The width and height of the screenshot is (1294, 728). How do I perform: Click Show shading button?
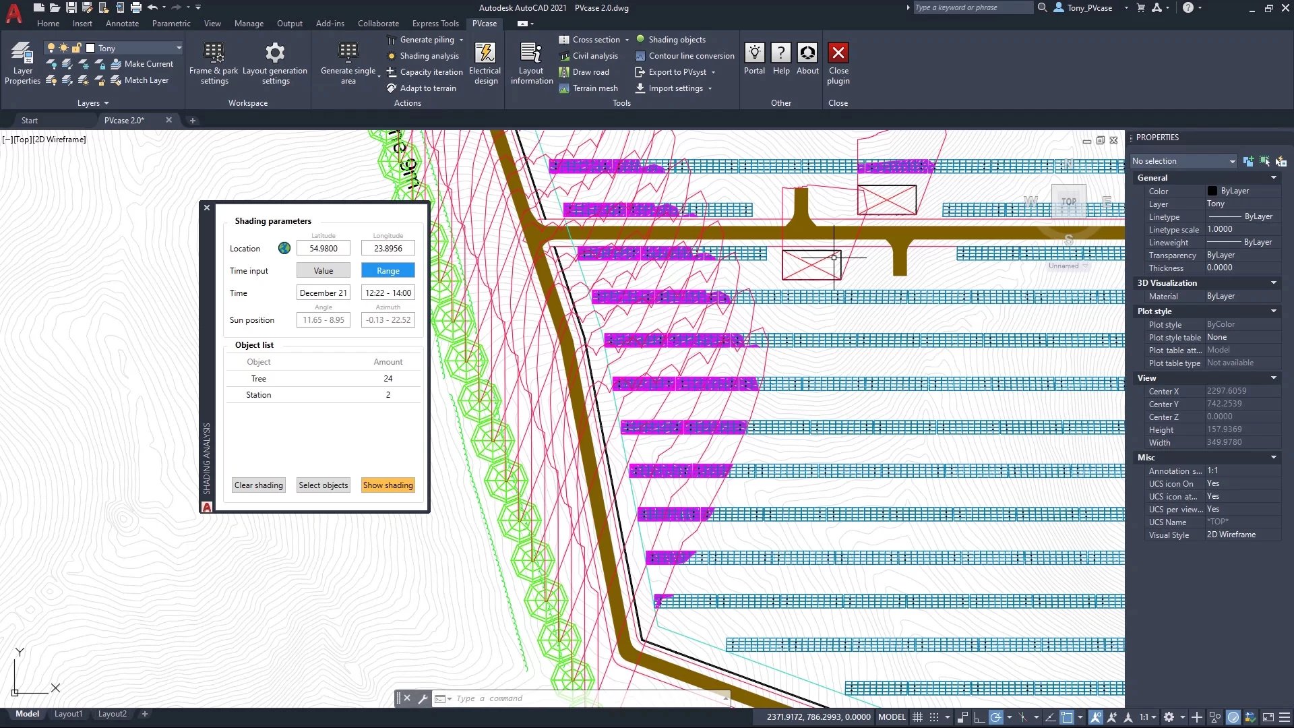(x=388, y=485)
